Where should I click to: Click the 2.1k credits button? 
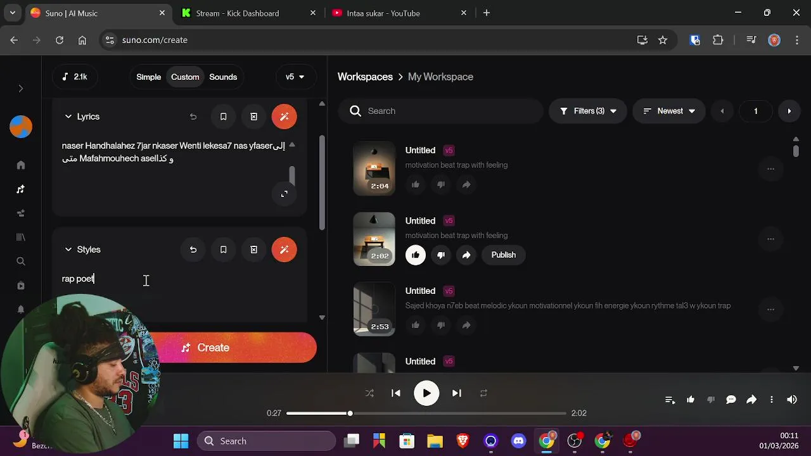click(75, 77)
